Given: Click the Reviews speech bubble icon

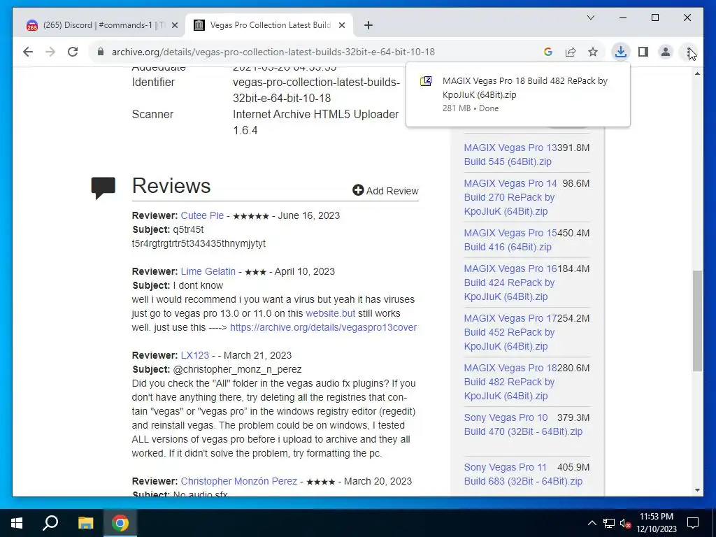Looking at the screenshot, I should [103, 187].
